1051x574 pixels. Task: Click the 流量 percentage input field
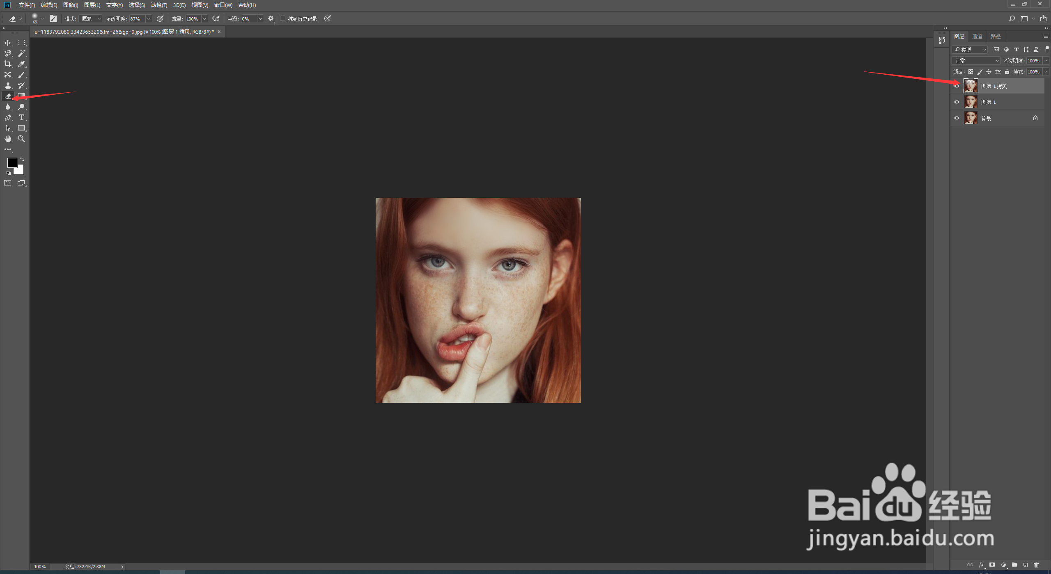click(x=193, y=19)
